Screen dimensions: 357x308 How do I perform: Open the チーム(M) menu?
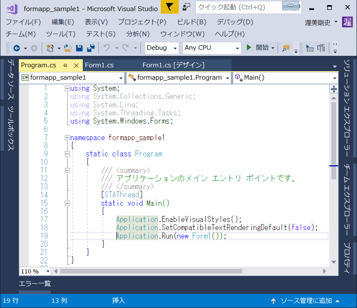[21, 34]
